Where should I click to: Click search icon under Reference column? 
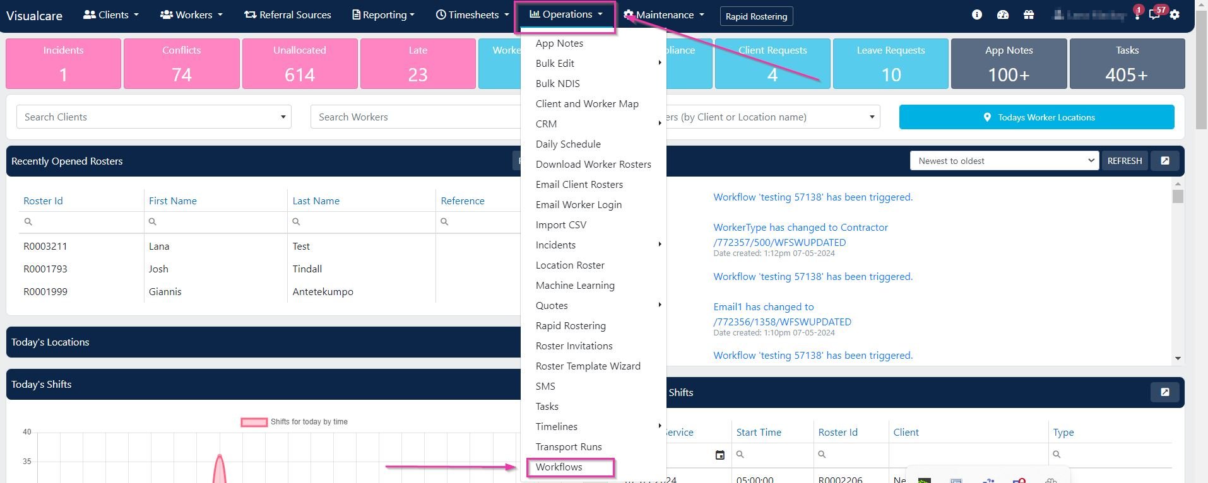pyautogui.click(x=445, y=222)
